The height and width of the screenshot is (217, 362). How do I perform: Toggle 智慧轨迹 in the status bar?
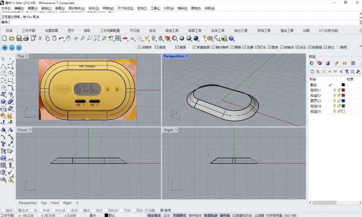pos(211,215)
